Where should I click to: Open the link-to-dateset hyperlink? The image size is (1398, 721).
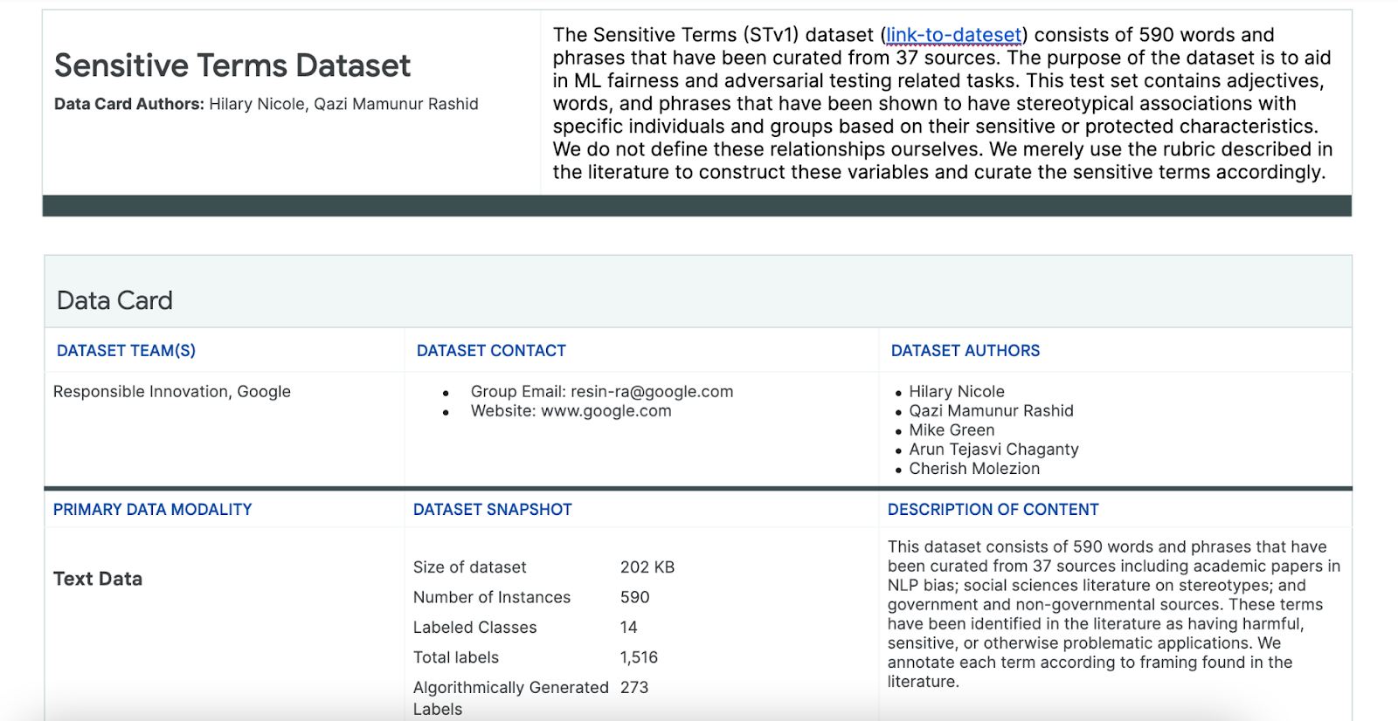point(953,35)
